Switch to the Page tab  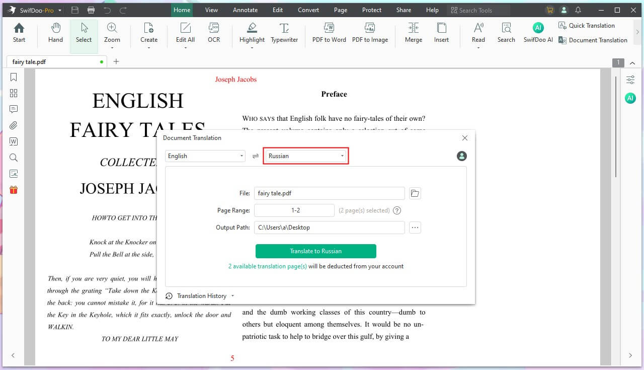[341, 10]
